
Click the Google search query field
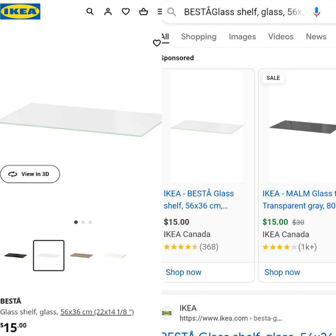pyautogui.click(x=241, y=12)
